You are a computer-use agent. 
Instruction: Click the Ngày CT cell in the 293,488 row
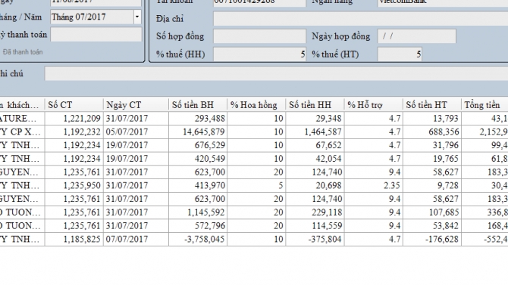136,119
